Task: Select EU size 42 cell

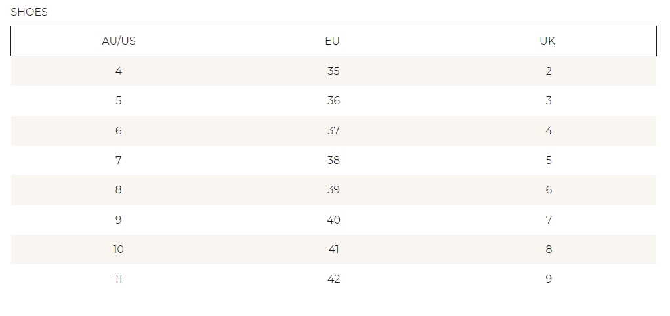Action: [x=333, y=279]
